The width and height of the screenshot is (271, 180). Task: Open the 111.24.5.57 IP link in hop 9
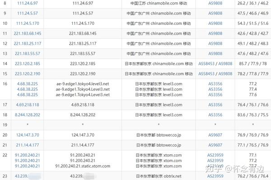pyautogui.click(x=28, y=13)
